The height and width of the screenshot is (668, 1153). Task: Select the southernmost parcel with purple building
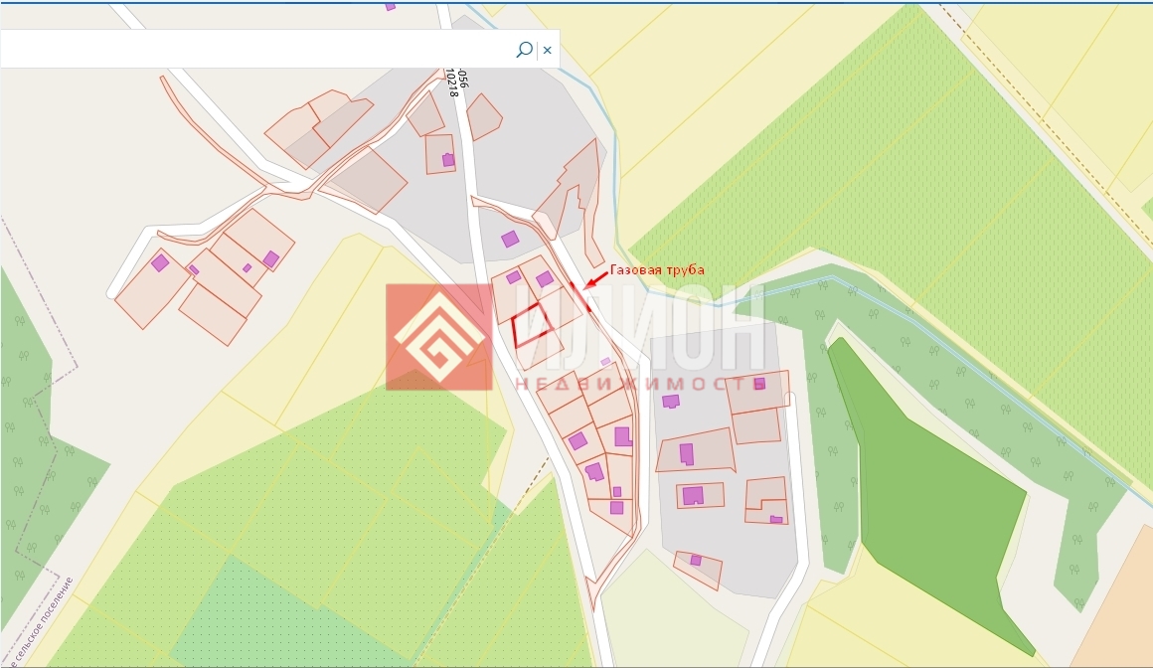pos(698,567)
